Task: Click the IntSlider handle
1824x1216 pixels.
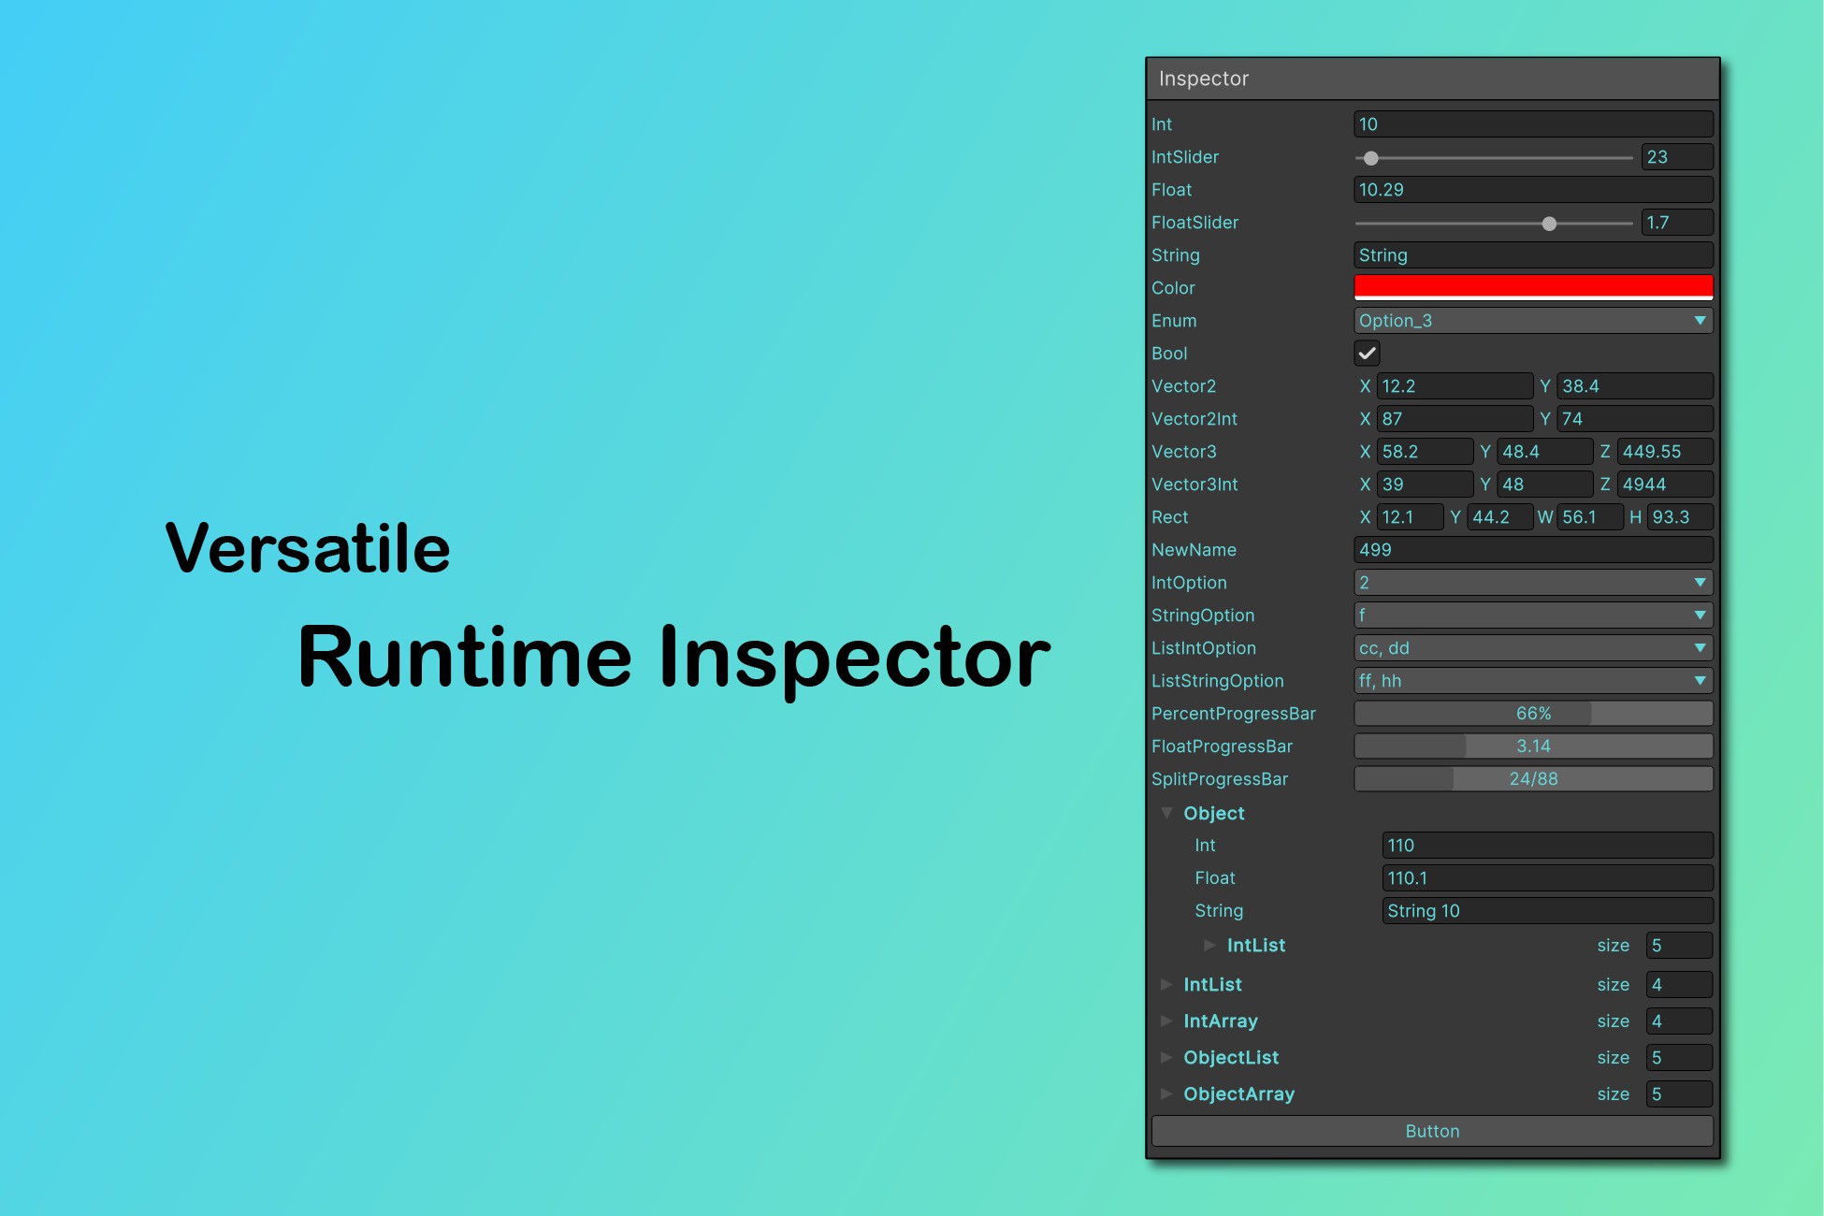Action: point(1371,157)
